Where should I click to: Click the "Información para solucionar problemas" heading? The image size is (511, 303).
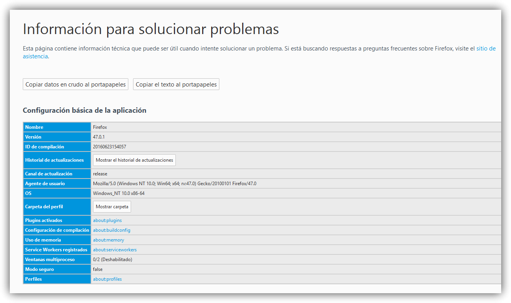(x=151, y=29)
